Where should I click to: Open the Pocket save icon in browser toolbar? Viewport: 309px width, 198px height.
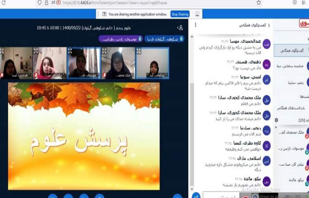click(x=295, y=2)
